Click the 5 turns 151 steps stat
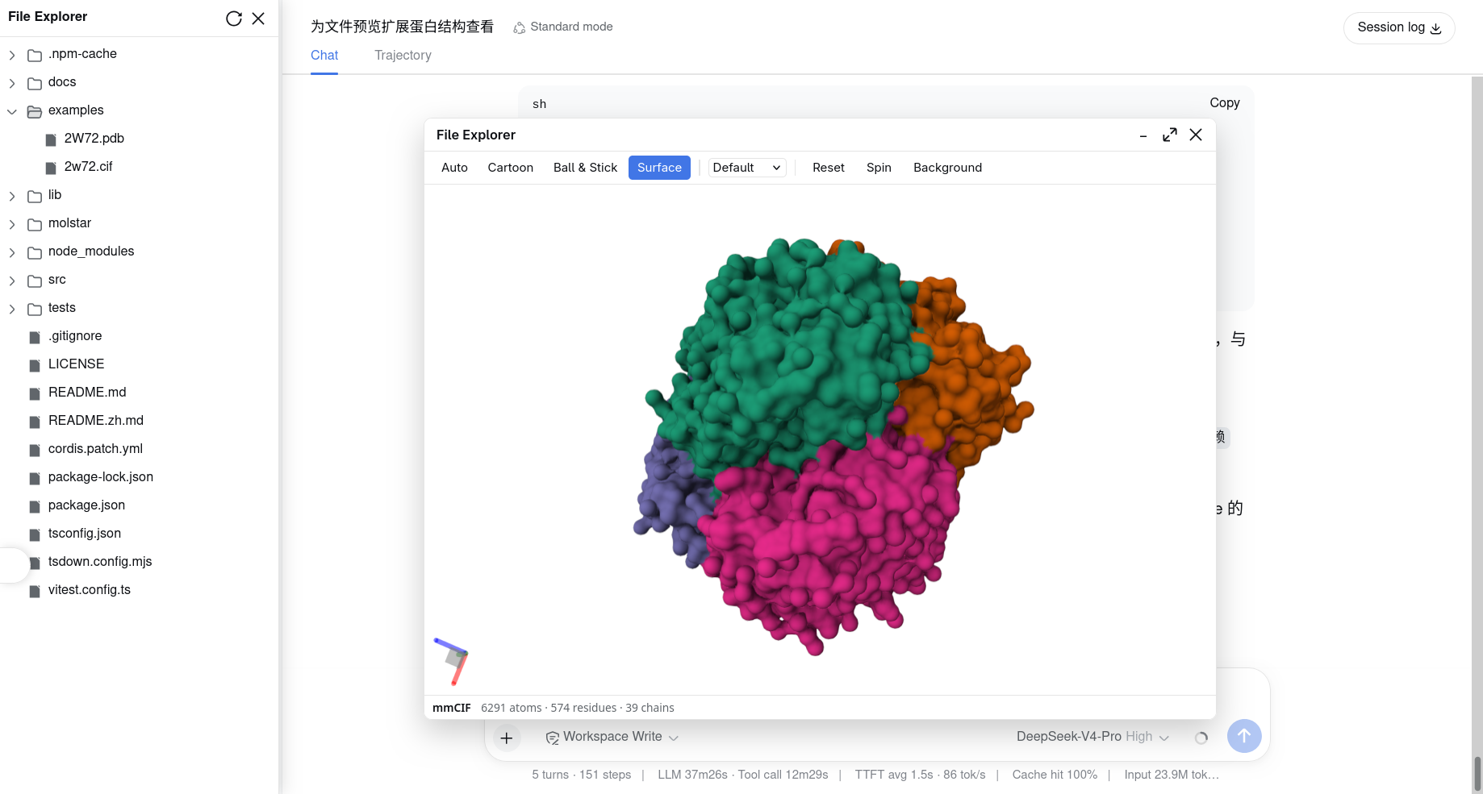 (581, 775)
